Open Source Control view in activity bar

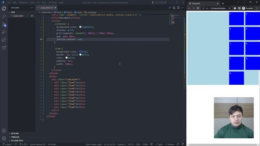pos(4,24)
